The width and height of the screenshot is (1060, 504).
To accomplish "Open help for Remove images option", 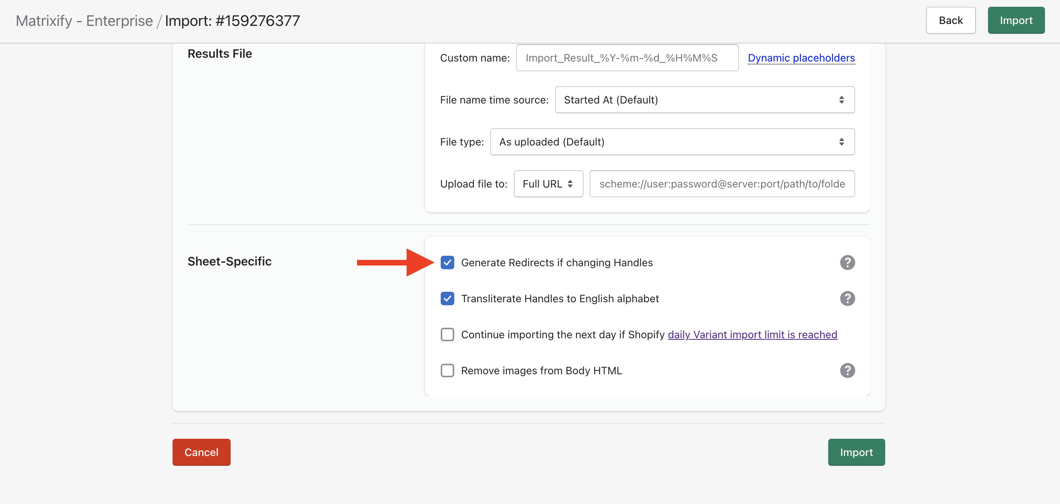I will pyautogui.click(x=847, y=371).
